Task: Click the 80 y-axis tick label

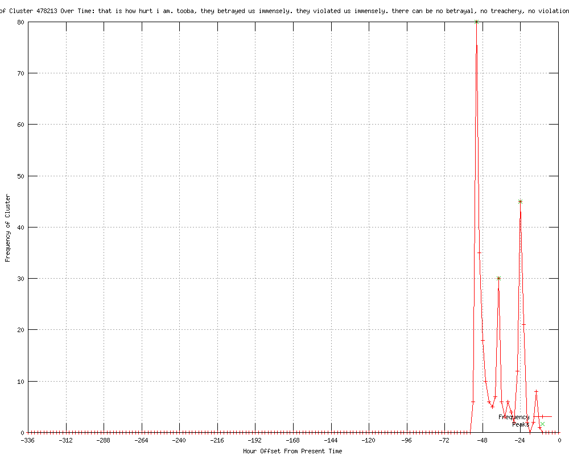Action: (19, 22)
